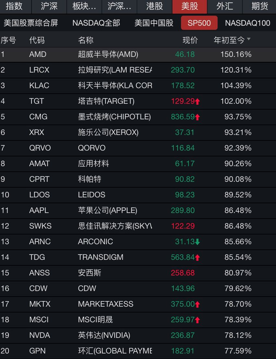
Task: Click the red up arrow beside TGT price
Action: tap(198, 101)
